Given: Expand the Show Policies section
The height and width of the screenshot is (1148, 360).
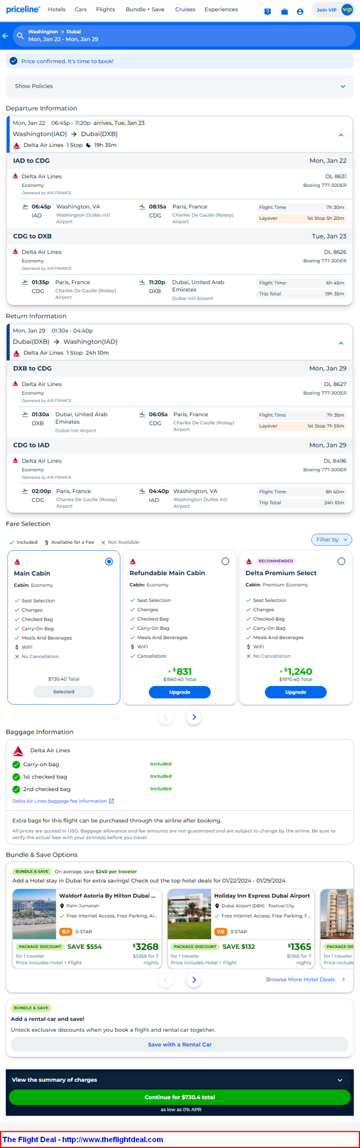Looking at the screenshot, I should pos(179,86).
